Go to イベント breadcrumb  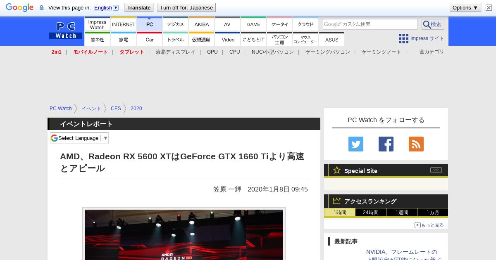point(91,109)
